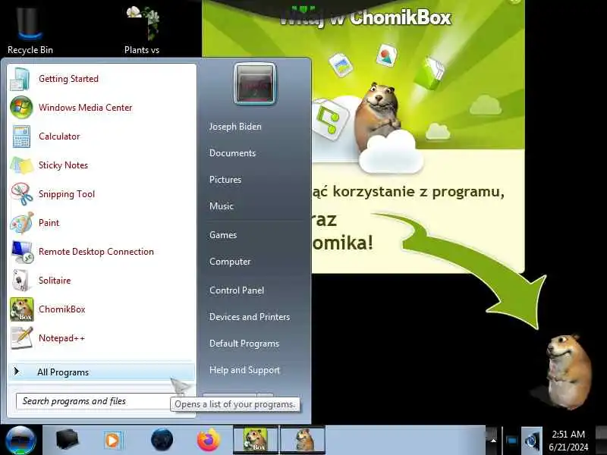Launch Firefox from the taskbar
This screenshot has width=607, height=455.
208,440
